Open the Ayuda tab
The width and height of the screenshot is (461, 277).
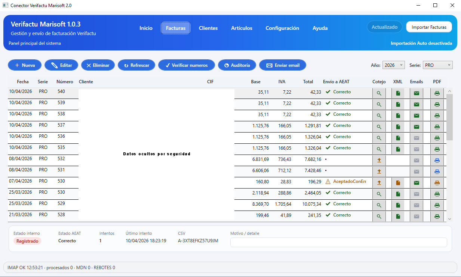click(x=320, y=28)
